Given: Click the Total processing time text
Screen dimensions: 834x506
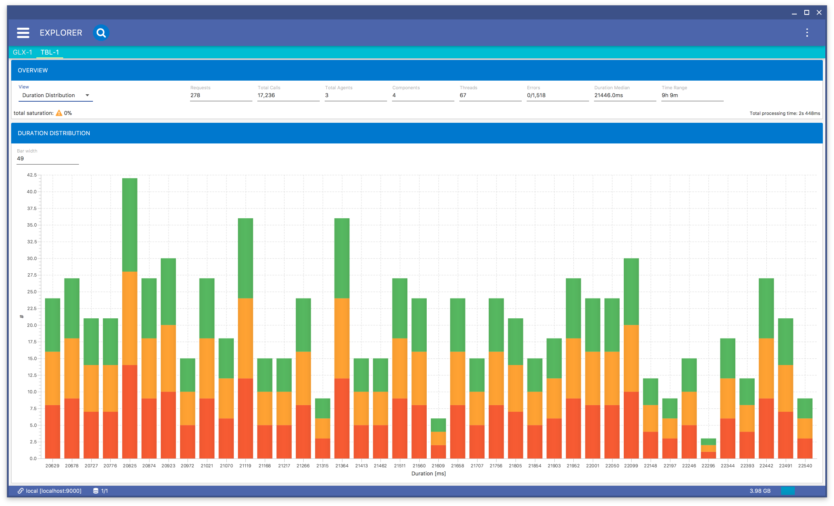Looking at the screenshot, I should pos(784,113).
